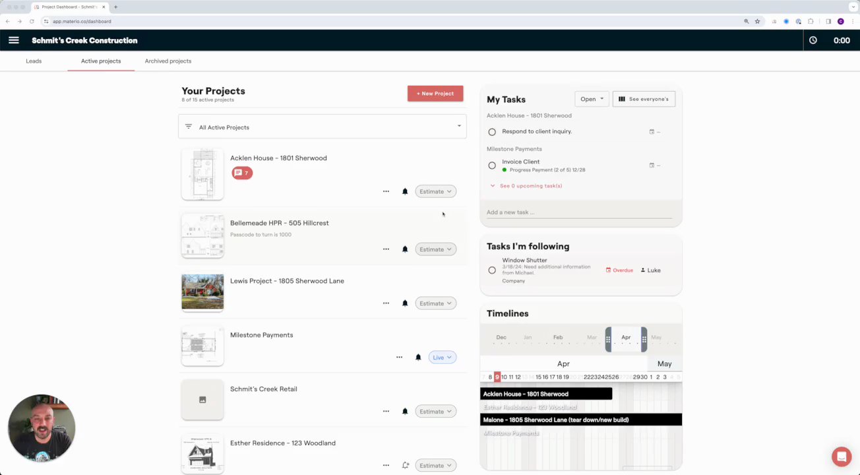
Task: Open Estimate status dropdown for Acklen House
Action: (436, 191)
